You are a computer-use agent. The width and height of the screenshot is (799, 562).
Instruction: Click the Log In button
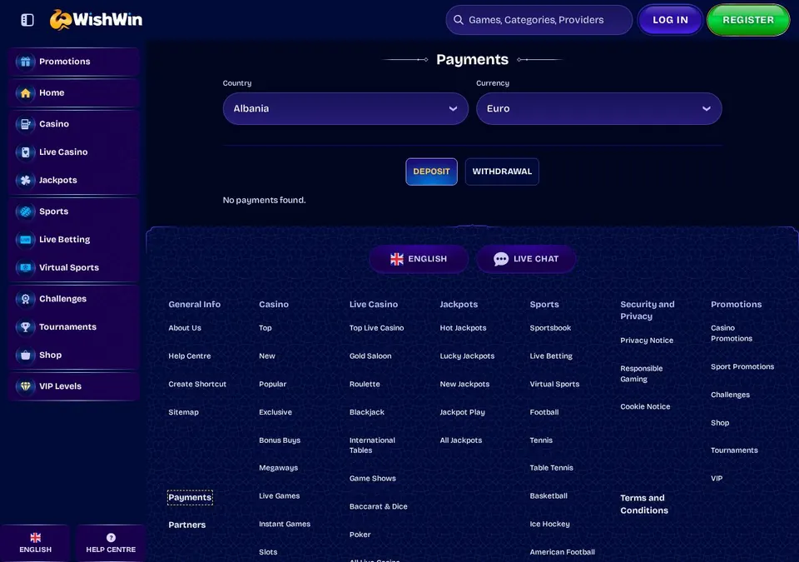pos(670,20)
